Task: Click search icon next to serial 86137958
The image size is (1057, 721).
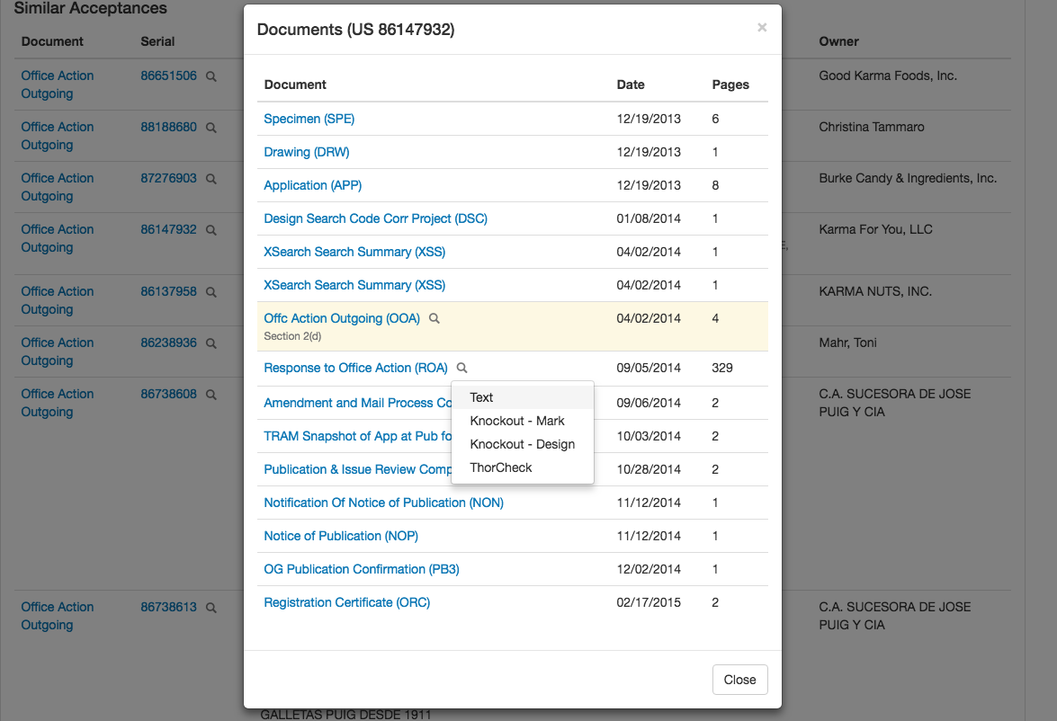Action: [x=211, y=292]
